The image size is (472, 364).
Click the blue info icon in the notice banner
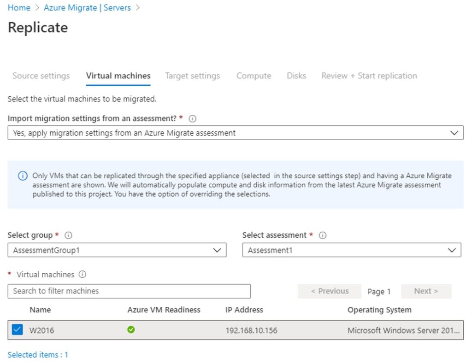coord(23,176)
